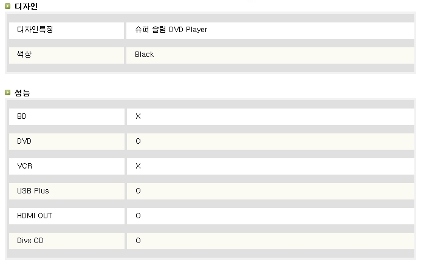Select the O value for Divx CD
Screen dimensions: 421x271
coord(138,241)
